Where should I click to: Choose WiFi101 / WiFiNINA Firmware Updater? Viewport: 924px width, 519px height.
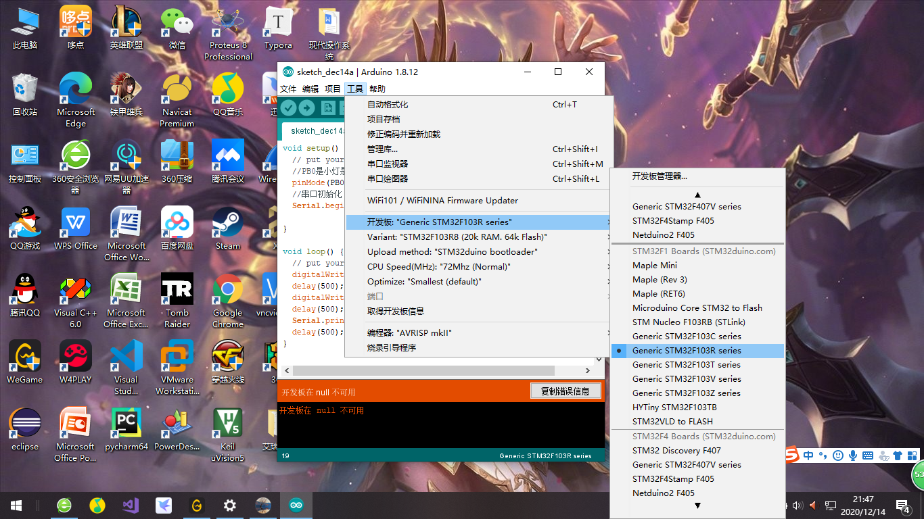click(x=479, y=201)
